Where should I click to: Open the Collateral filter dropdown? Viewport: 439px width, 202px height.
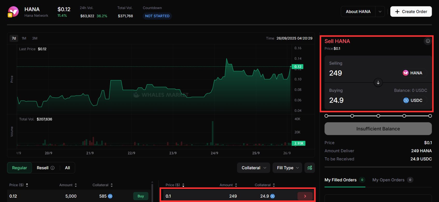[254, 168]
